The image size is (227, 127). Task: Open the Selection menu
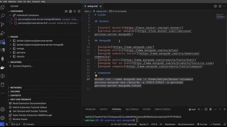click(12, 1)
